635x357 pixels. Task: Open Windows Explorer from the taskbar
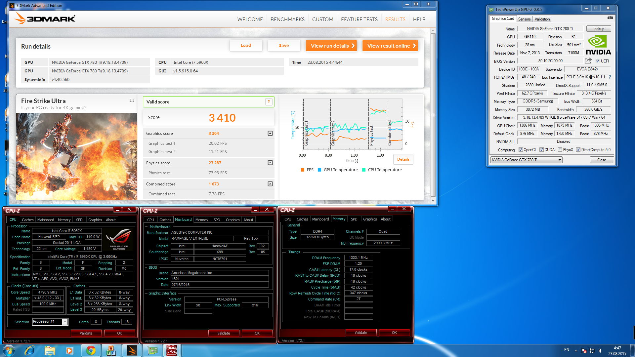[x=50, y=350]
